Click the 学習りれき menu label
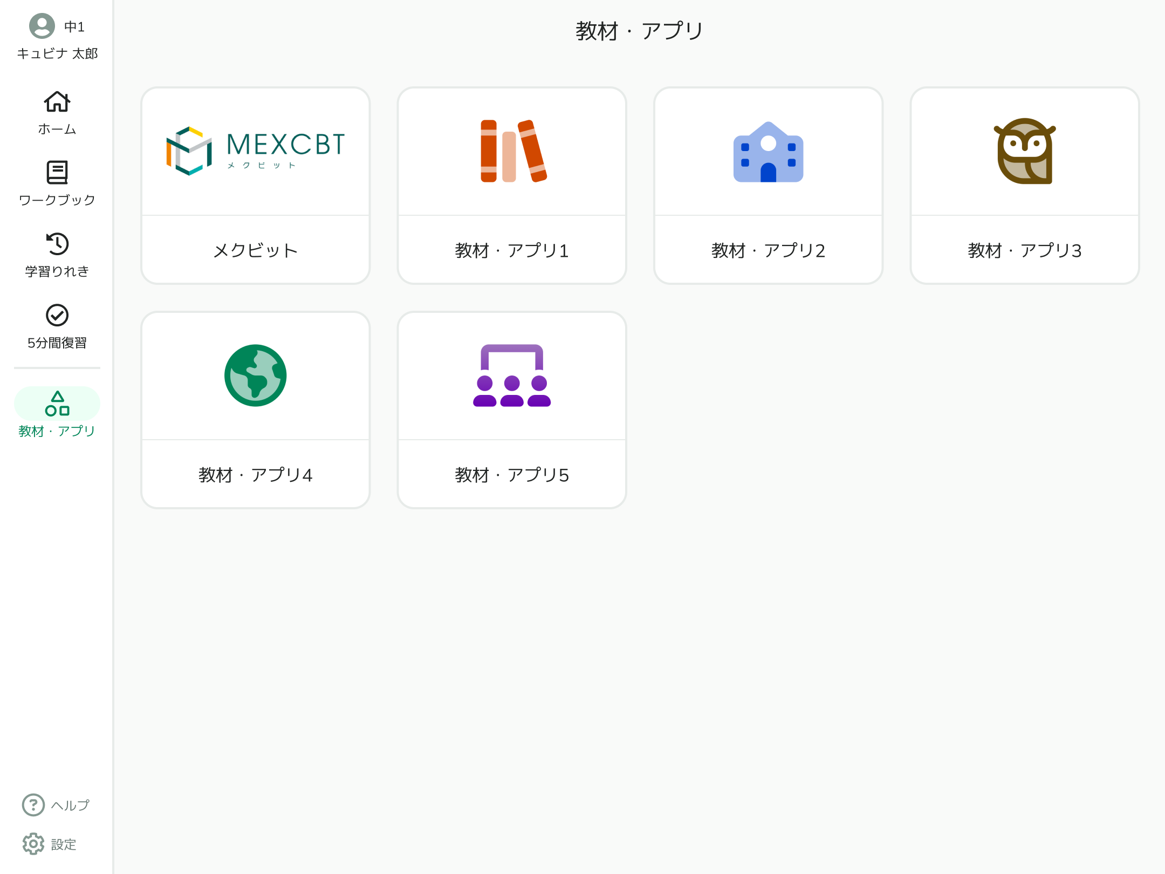This screenshot has height=874, width=1165. [57, 271]
